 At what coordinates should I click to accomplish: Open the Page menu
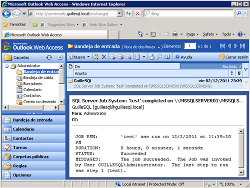(192, 34)
